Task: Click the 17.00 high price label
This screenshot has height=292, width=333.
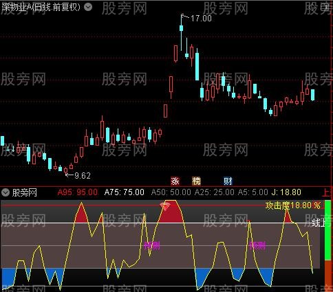Action: click(201, 19)
